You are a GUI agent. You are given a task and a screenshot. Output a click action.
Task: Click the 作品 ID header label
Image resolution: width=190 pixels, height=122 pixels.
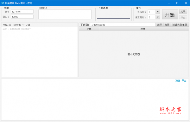(x=16, y=25)
